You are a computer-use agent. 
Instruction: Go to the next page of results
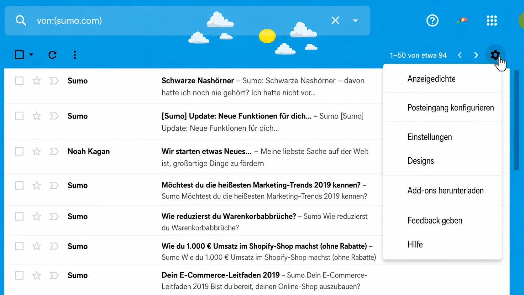[476, 55]
